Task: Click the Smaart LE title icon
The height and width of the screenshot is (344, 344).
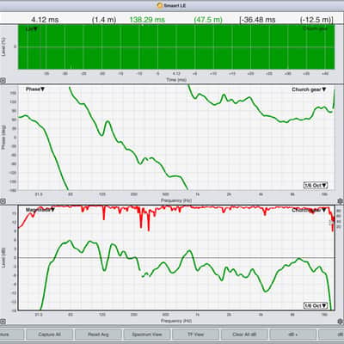Action: point(160,5)
